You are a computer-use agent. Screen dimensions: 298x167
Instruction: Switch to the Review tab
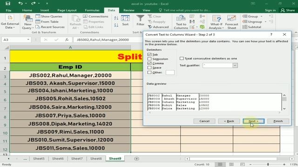pyautogui.click(x=129, y=10)
